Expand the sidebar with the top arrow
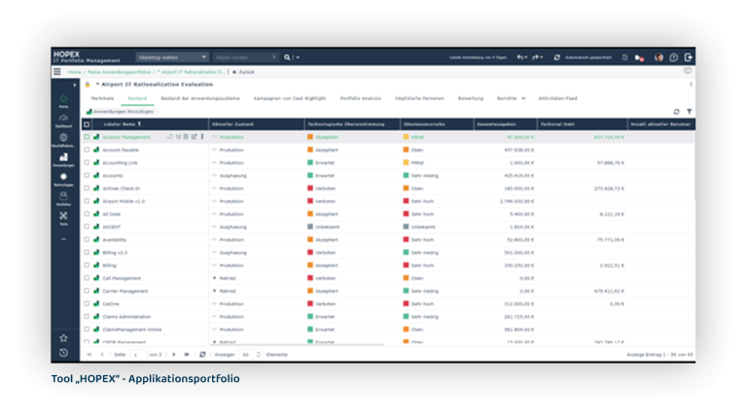Viewport: 747px width, 416px height. click(x=74, y=85)
